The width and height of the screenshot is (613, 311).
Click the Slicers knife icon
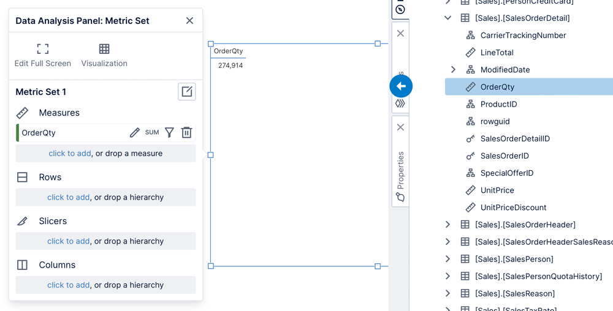(x=22, y=221)
